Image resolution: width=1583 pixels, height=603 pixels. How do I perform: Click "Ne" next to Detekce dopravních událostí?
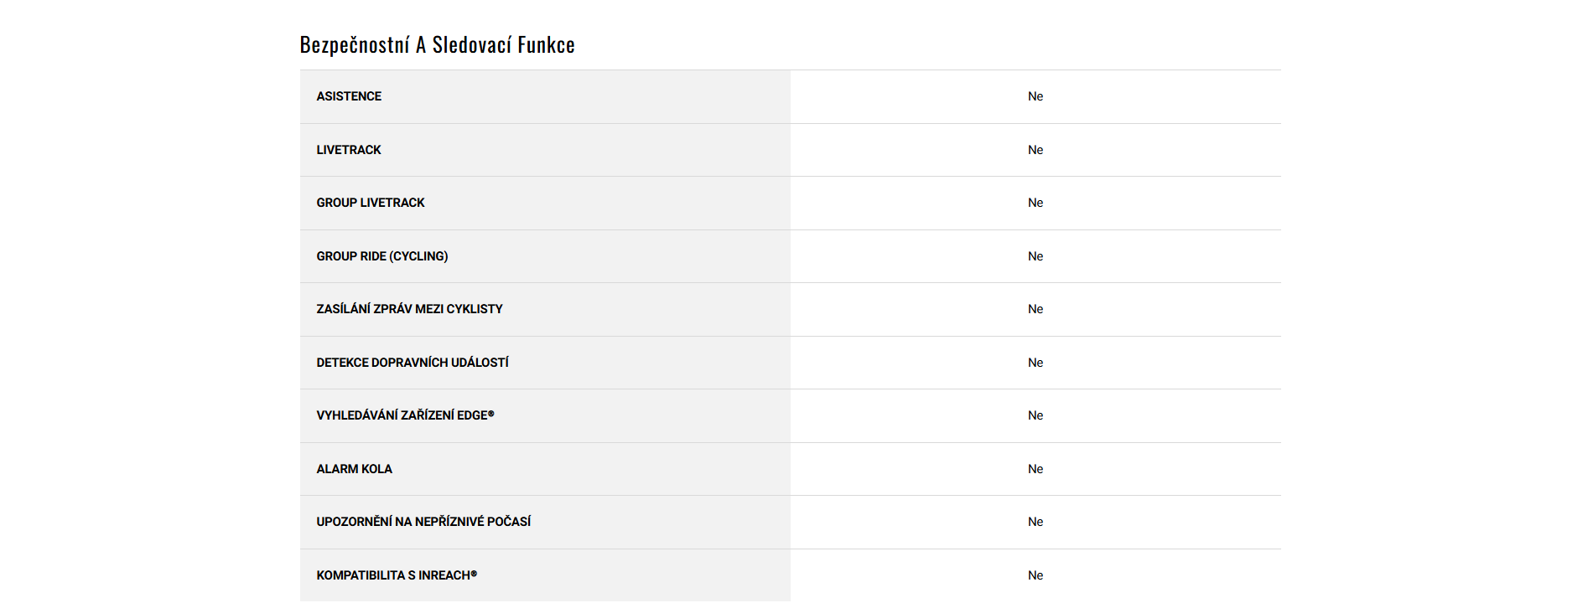coord(1035,363)
